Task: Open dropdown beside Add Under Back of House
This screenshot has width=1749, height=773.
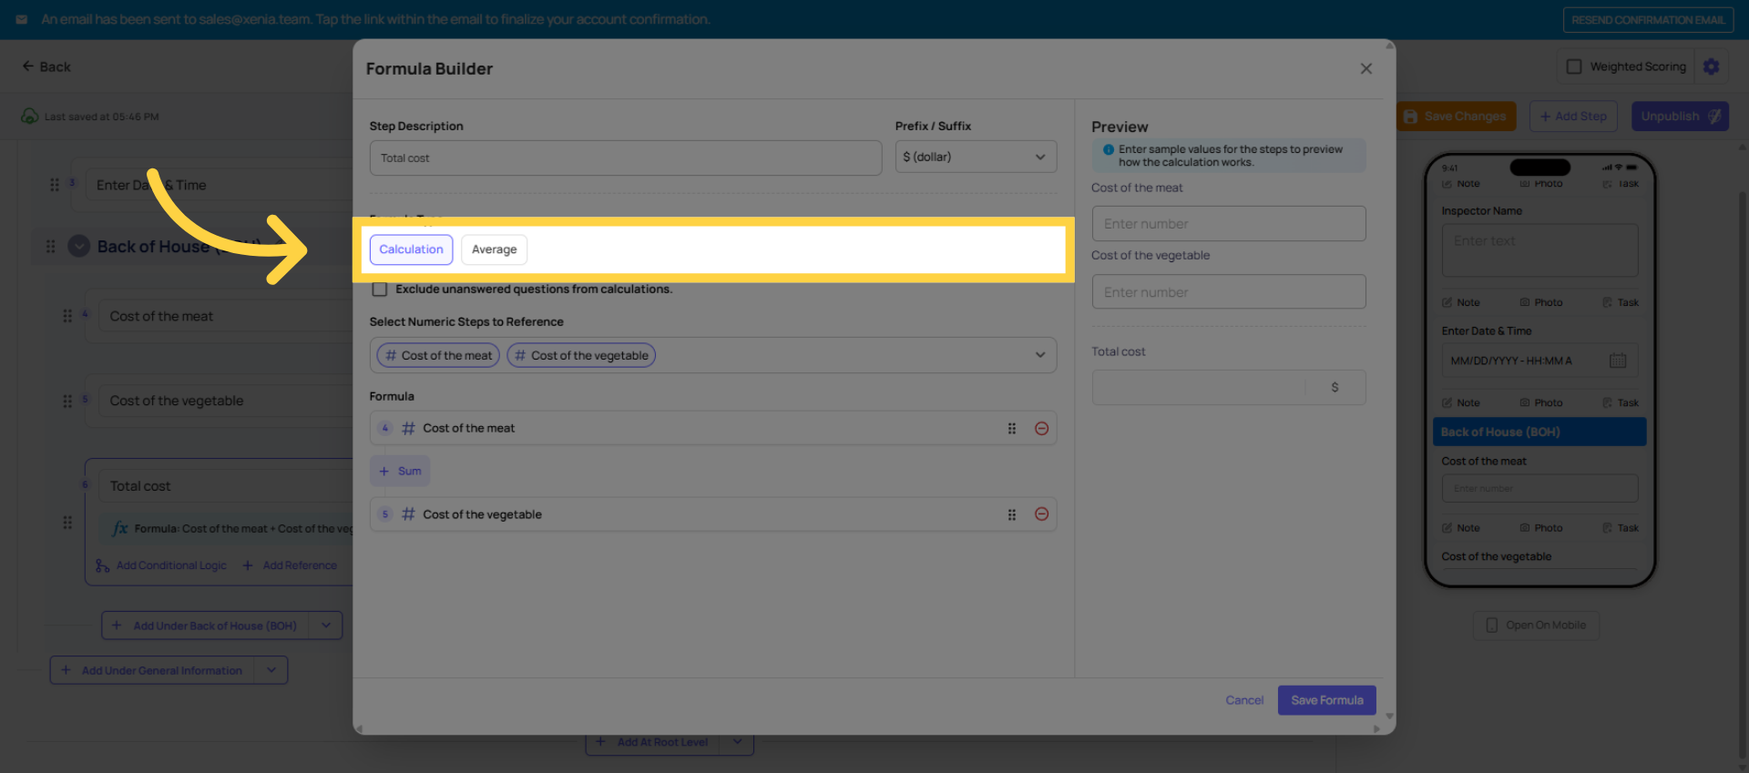Action: pyautogui.click(x=326, y=626)
